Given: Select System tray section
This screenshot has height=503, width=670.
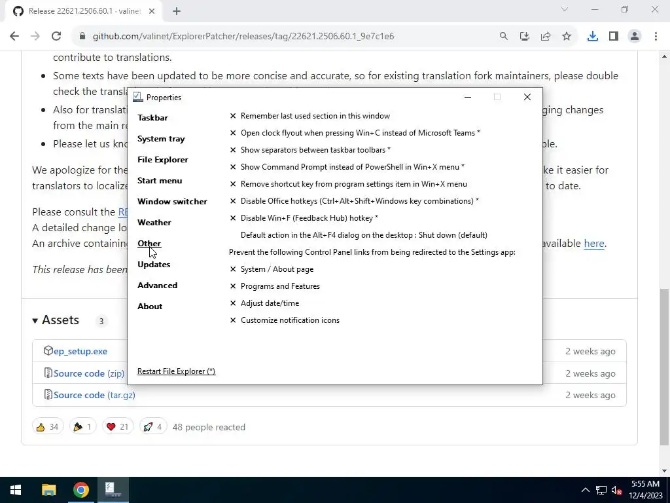Looking at the screenshot, I should (161, 139).
